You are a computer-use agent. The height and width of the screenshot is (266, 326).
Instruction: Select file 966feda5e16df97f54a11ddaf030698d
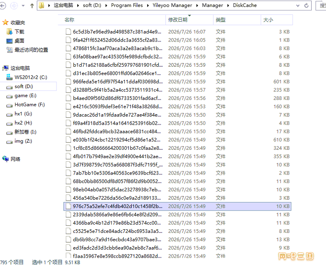pyautogui.click(x=177, y=82)
